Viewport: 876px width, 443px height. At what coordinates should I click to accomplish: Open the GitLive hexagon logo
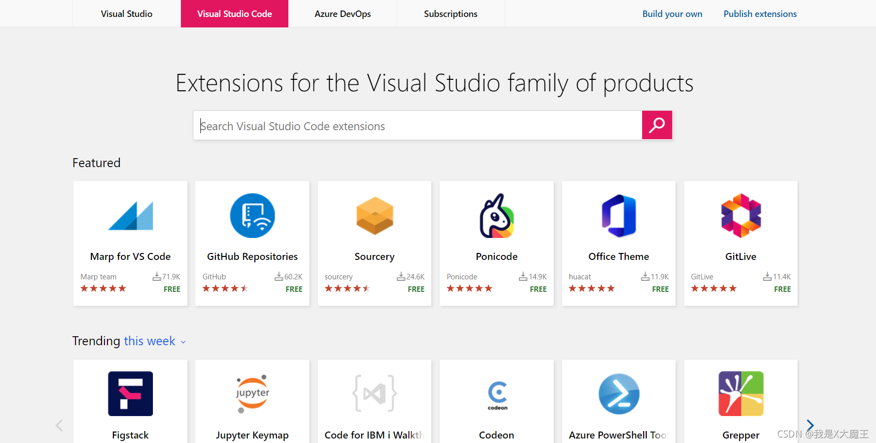(741, 216)
